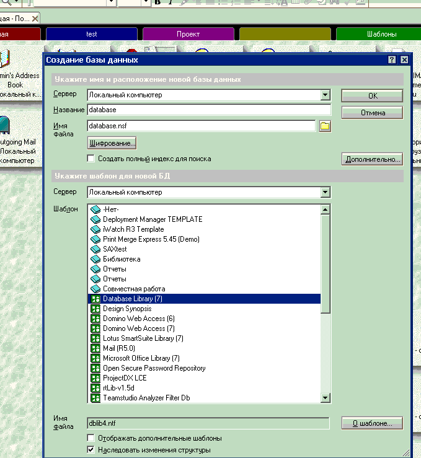This screenshot has height=458, width=421.
Task: Open the purple Проект tab
Action: point(188,34)
